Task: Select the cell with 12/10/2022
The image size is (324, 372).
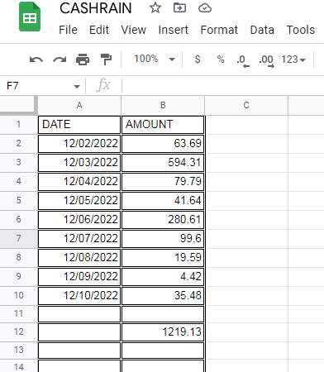Action: tap(79, 296)
